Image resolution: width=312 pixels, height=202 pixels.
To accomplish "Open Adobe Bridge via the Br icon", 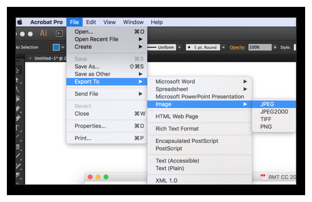I will coord(59,33).
